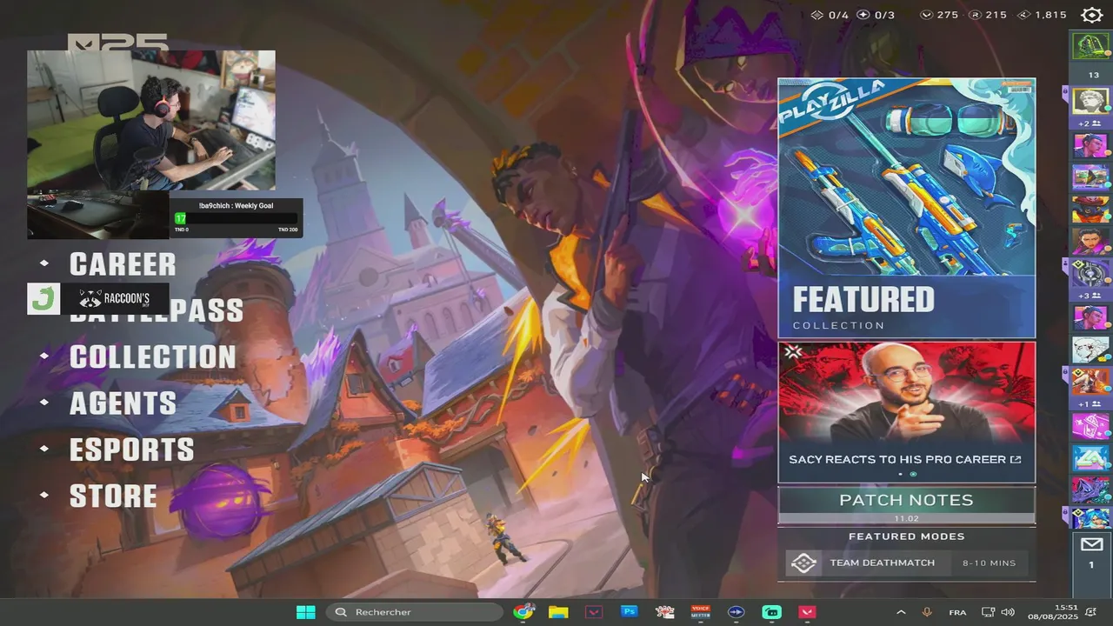
Task: Open the Featured Collection Playzilla banner
Action: coord(906,208)
